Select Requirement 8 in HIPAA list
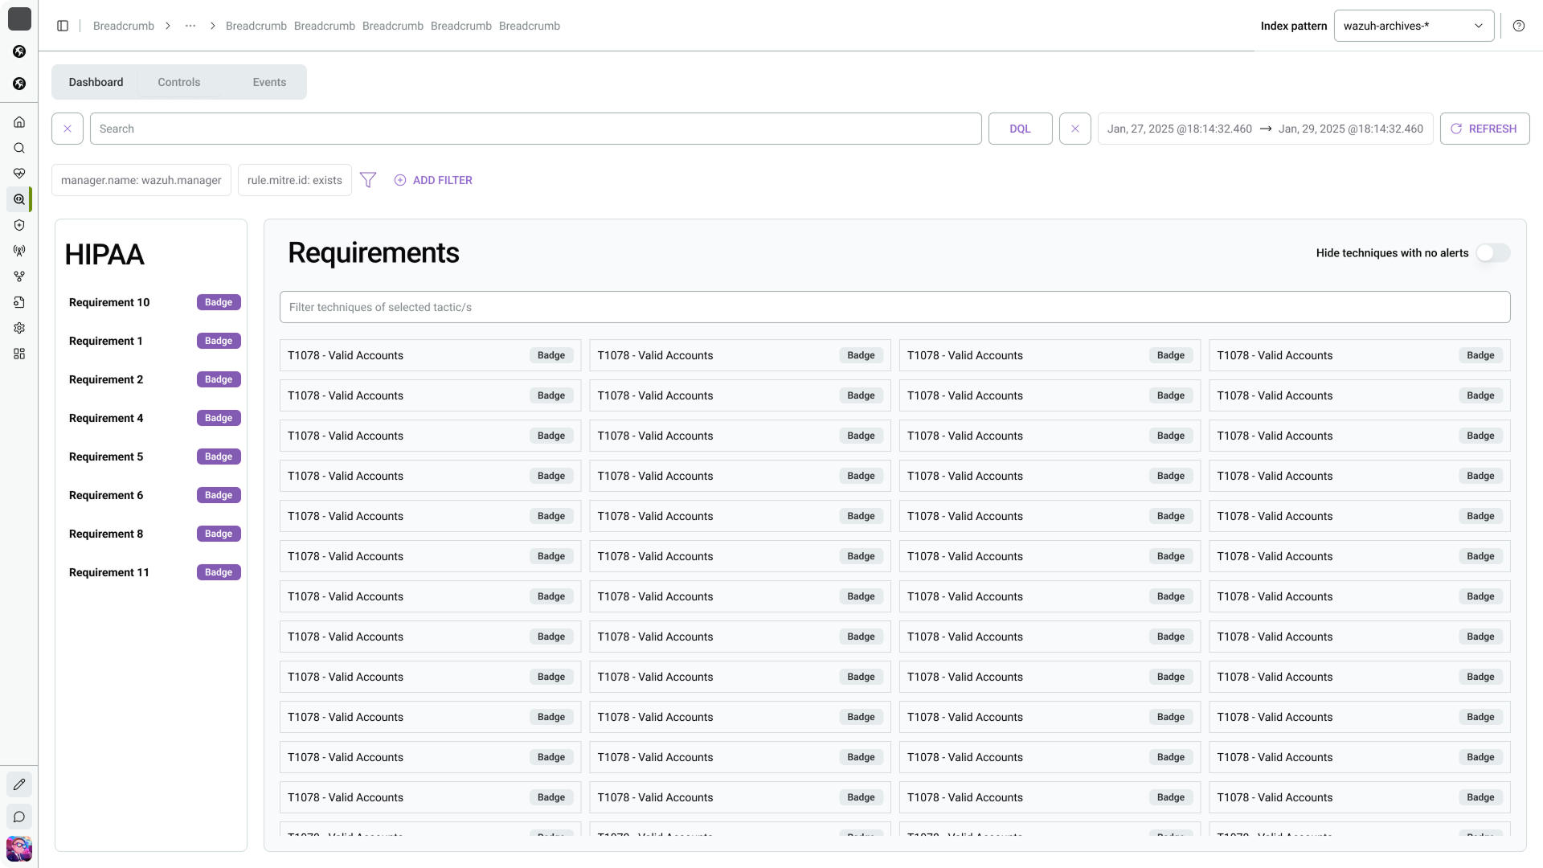1543x868 pixels. pos(106,534)
